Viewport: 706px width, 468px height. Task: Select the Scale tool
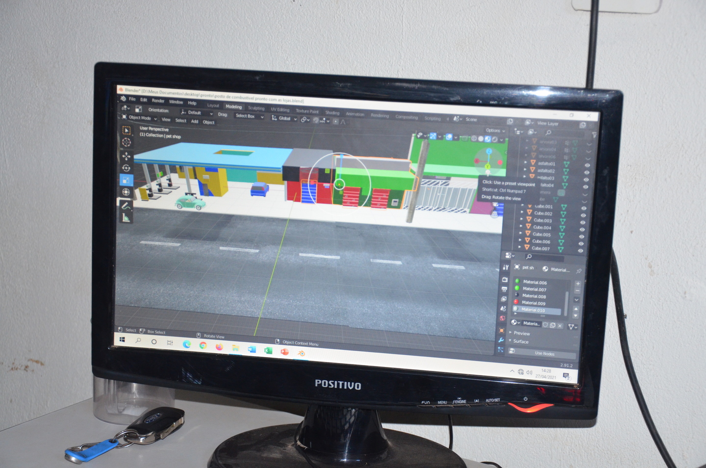click(x=126, y=180)
